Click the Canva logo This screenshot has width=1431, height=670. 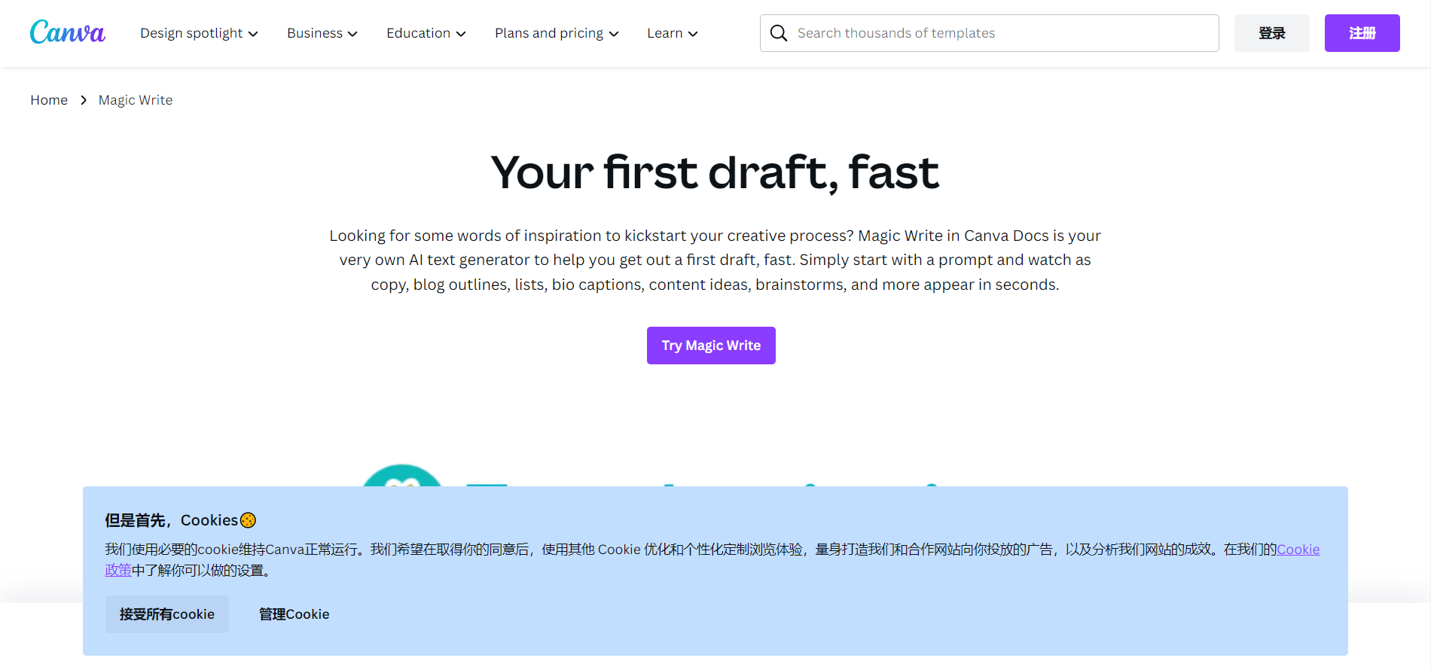click(67, 32)
